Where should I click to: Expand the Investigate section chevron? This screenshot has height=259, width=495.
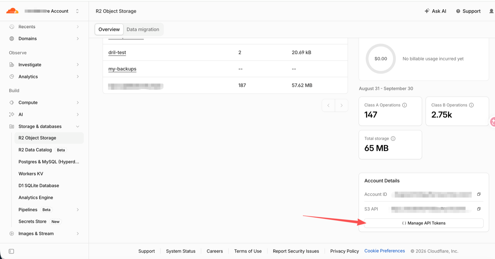coord(78,65)
